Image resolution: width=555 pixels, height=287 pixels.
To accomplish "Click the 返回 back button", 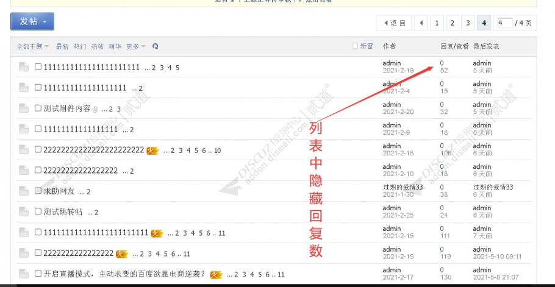I will coord(394,23).
